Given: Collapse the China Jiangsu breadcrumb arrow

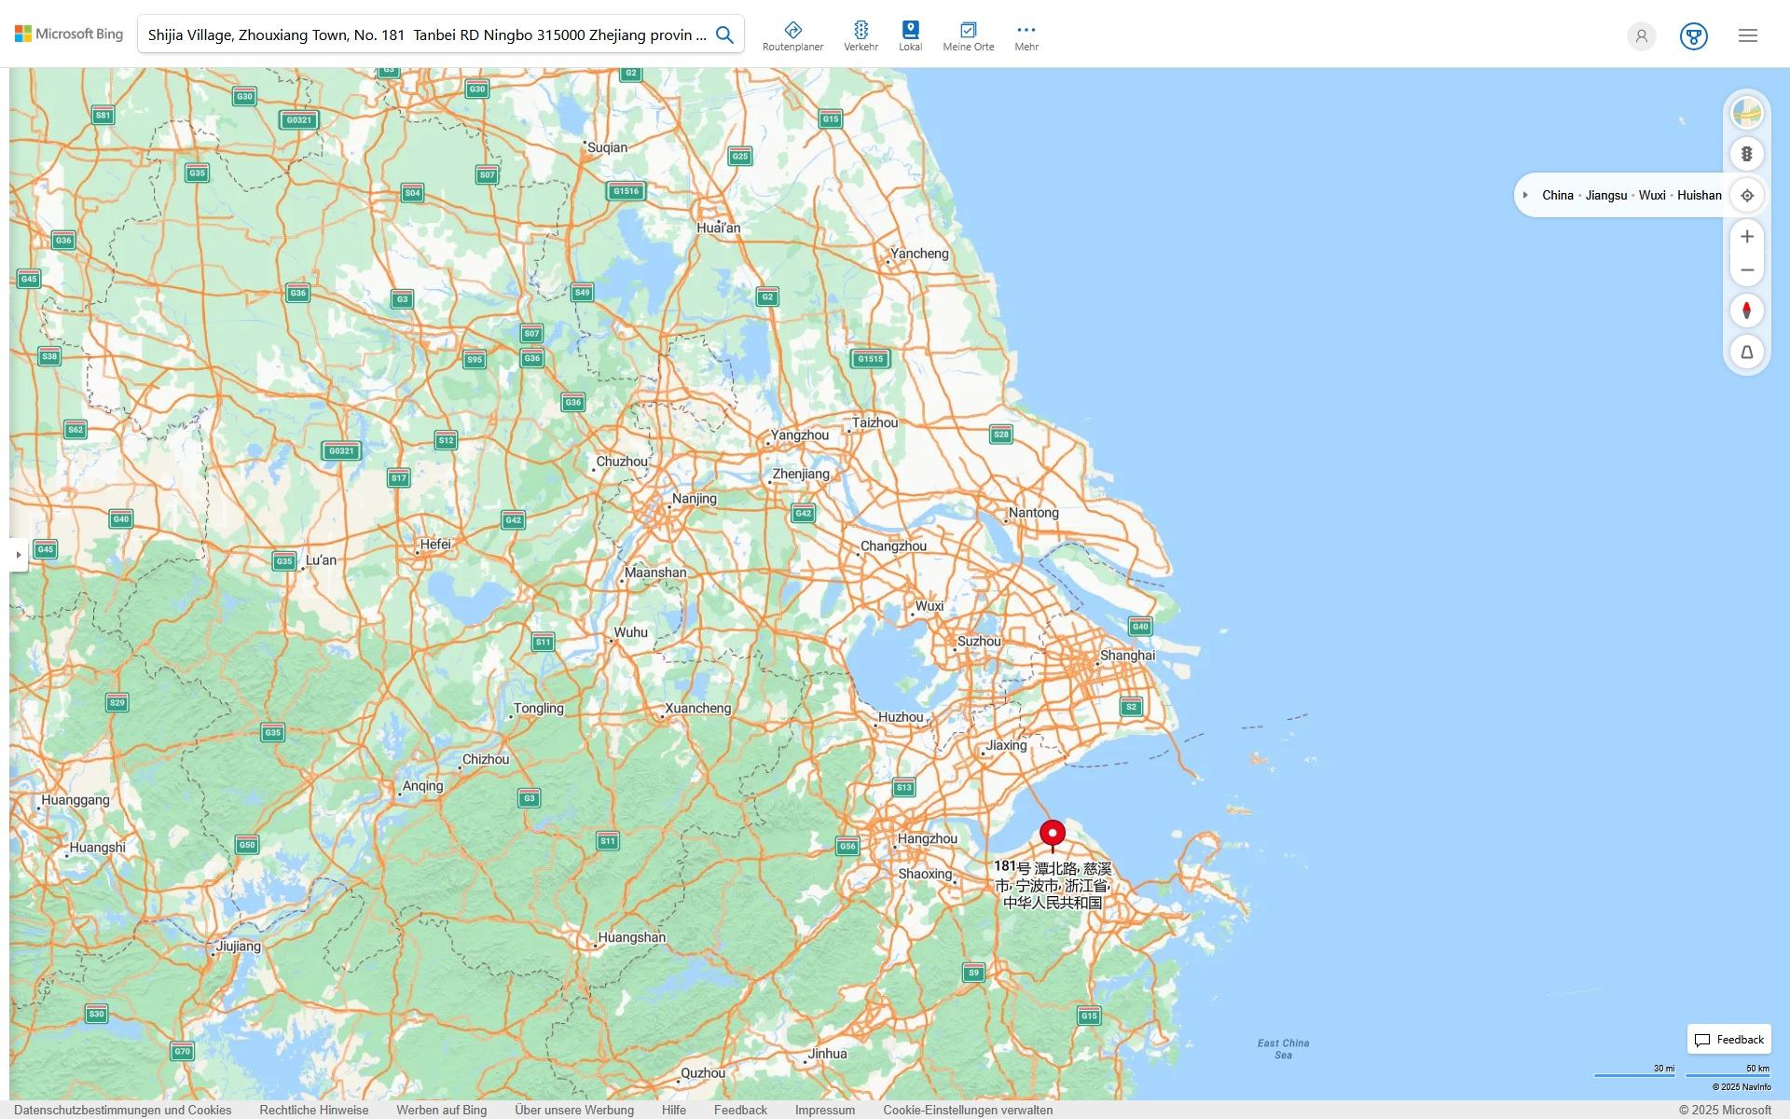Looking at the screenshot, I should [1525, 195].
